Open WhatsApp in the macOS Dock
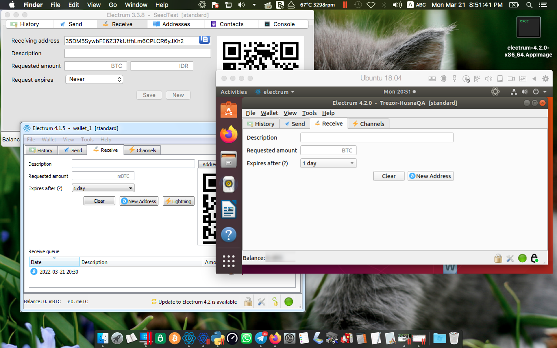Image resolution: width=557 pixels, height=348 pixels. tap(246, 338)
